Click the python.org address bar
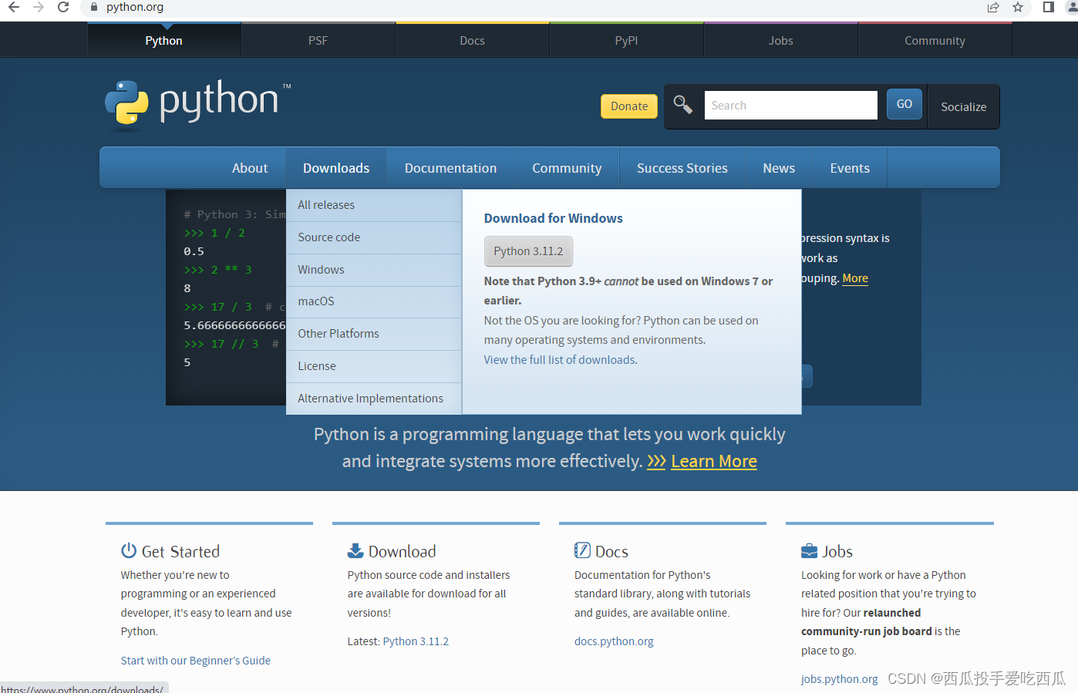Viewport: 1078px width, 693px height. pos(532,7)
